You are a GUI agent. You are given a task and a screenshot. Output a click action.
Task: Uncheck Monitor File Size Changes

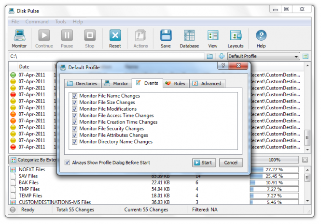(x=74, y=103)
